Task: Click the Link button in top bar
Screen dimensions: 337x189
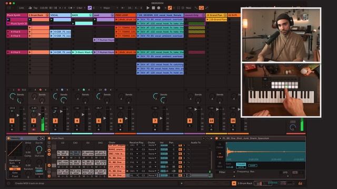Action: 22,8
